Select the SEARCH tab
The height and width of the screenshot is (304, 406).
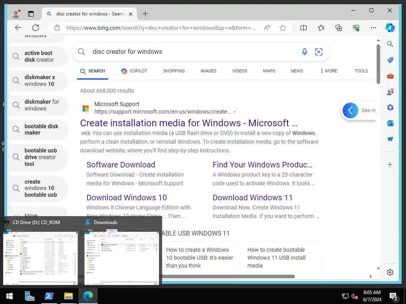(92, 71)
